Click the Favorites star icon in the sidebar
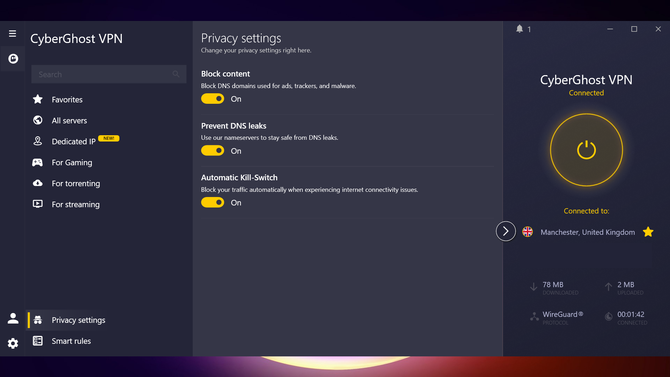 tap(38, 100)
